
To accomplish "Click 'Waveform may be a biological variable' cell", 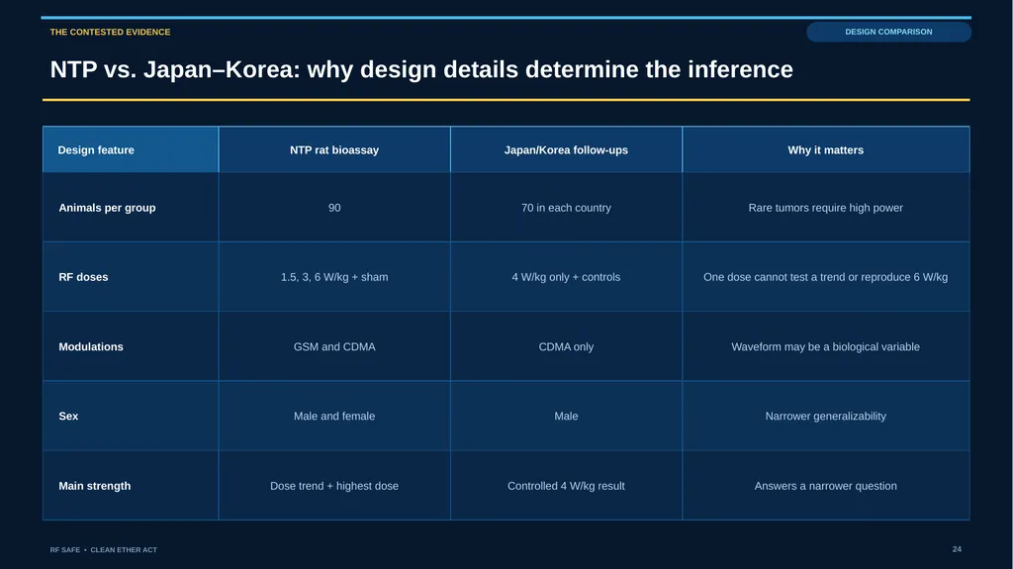I will click(x=826, y=346).
